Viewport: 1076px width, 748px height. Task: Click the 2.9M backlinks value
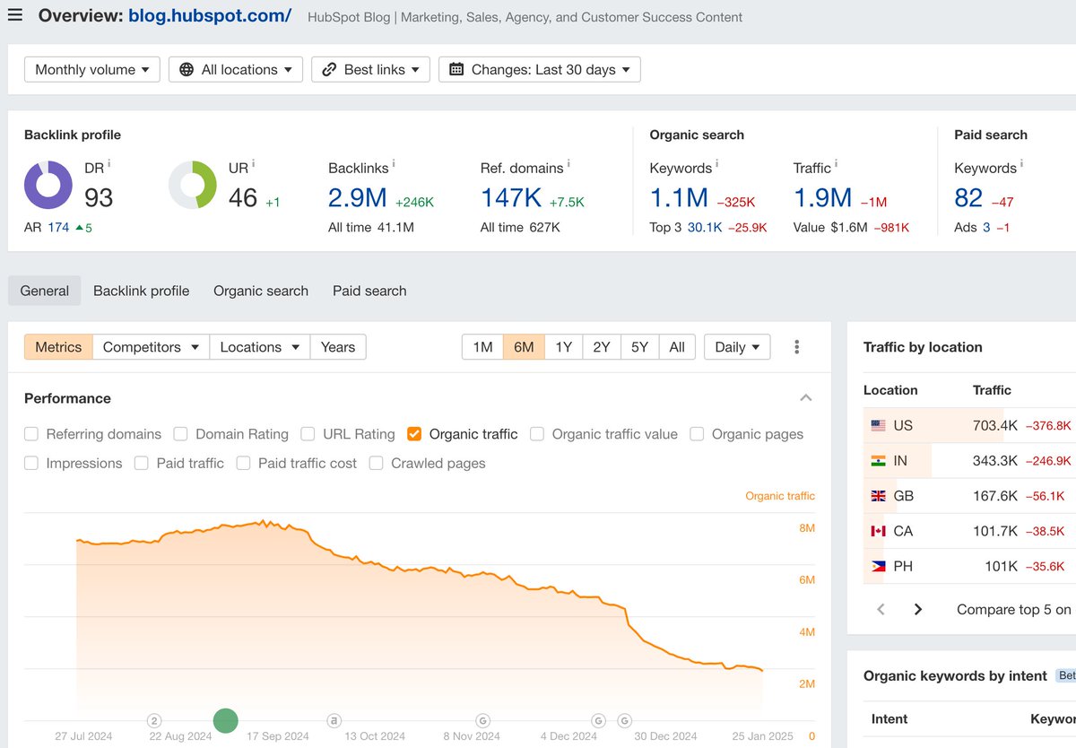click(x=358, y=197)
